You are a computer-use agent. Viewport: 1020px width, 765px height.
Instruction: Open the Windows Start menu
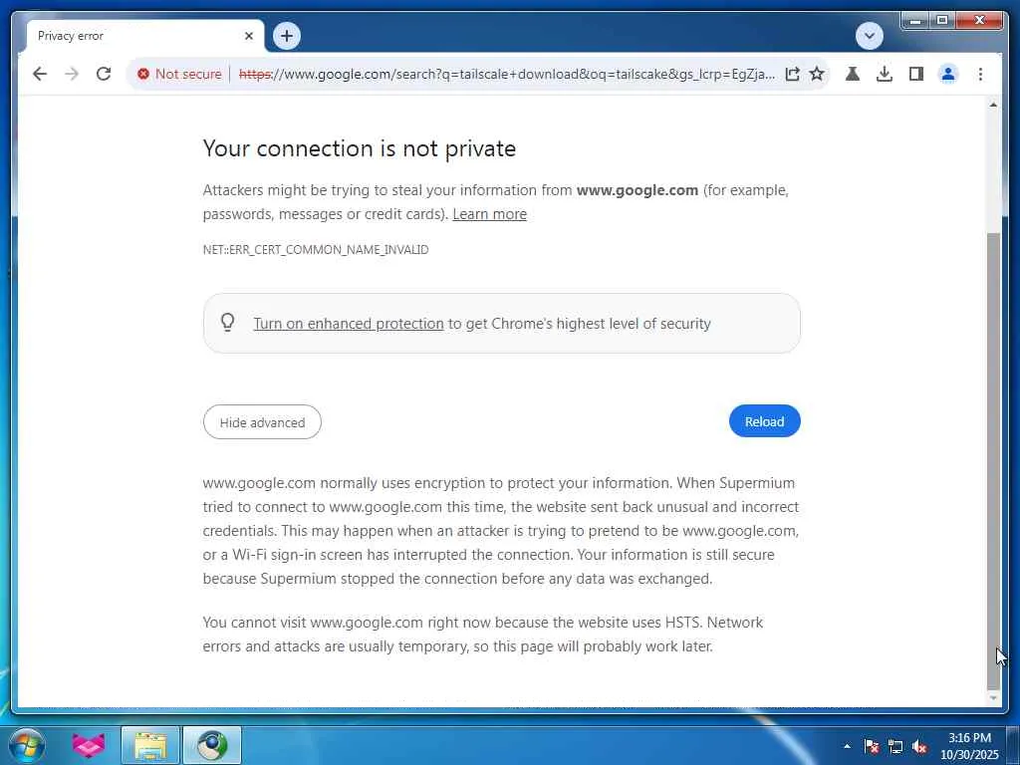tap(27, 745)
